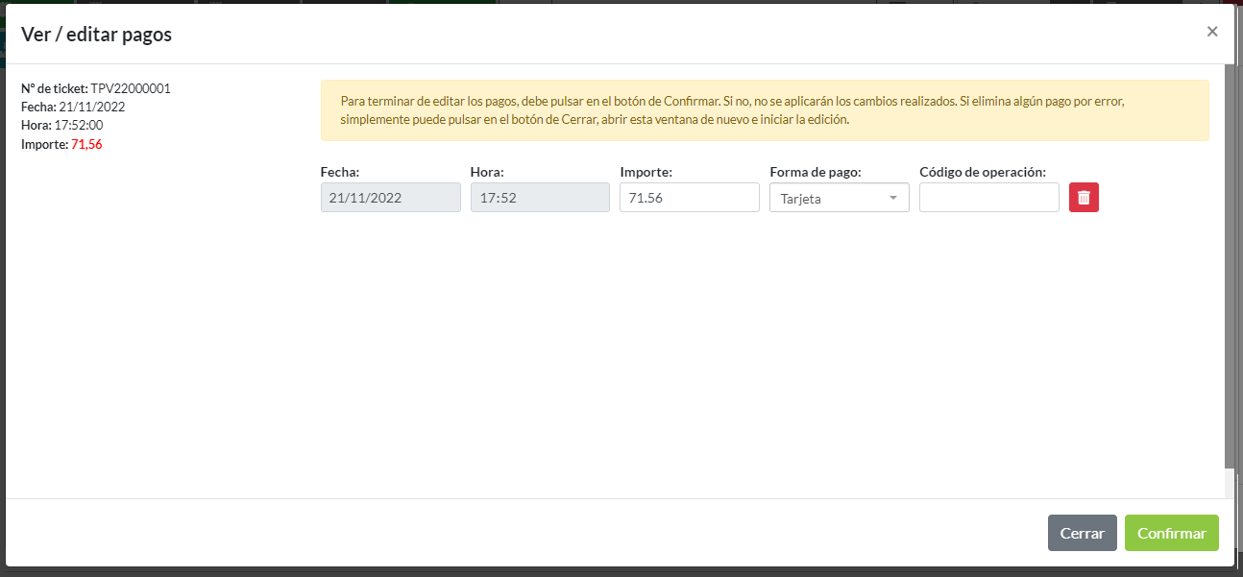The width and height of the screenshot is (1243, 577).
Task: Click the 'Forma de pago:' label
Action: (815, 172)
